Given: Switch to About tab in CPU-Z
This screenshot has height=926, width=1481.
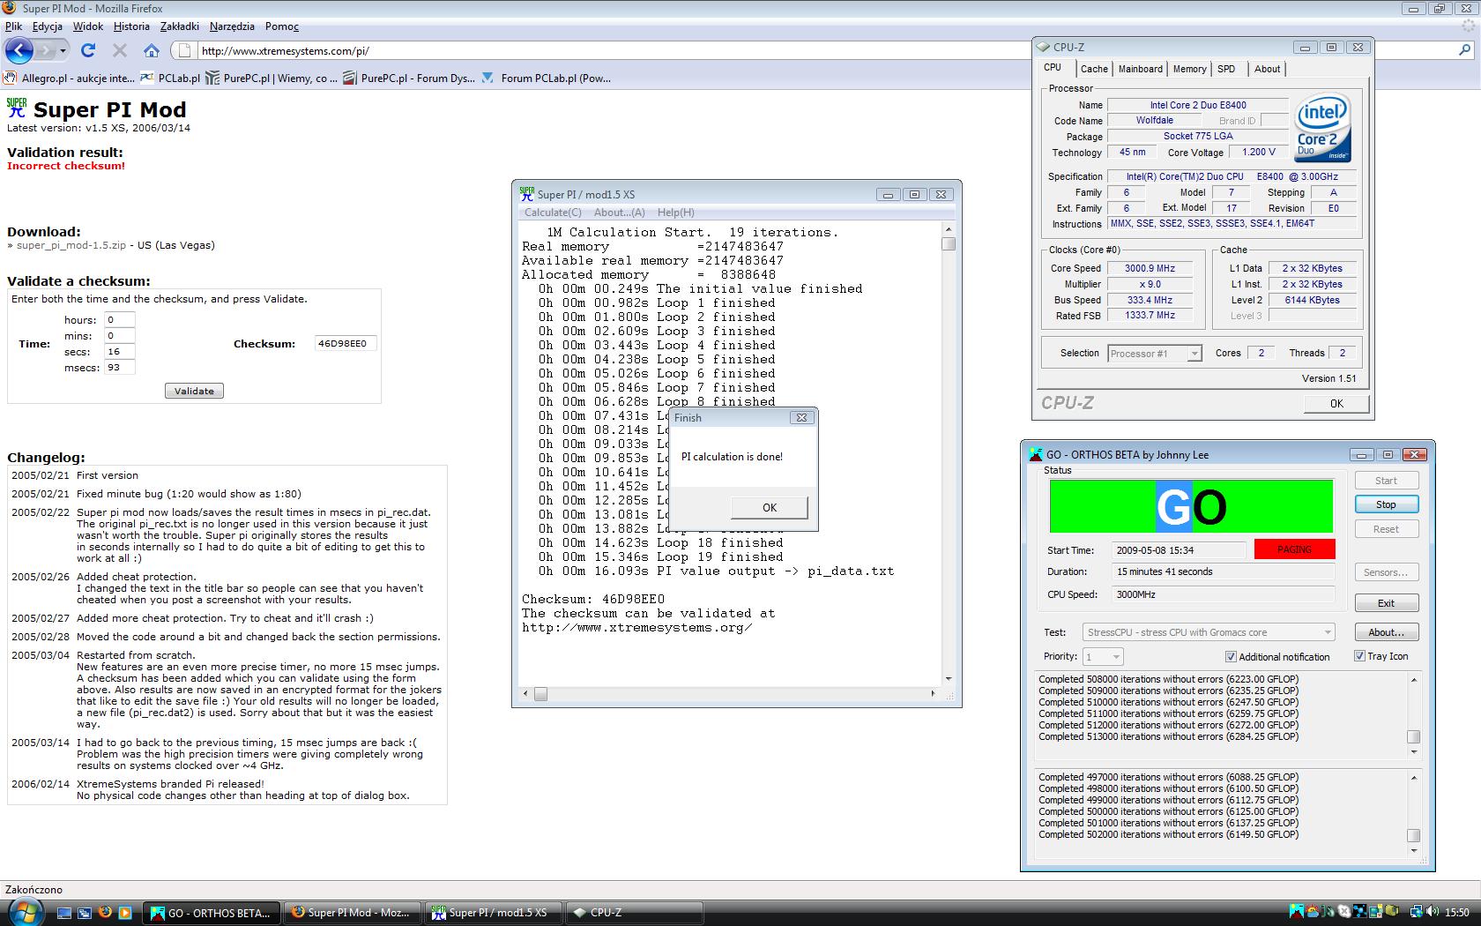Looking at the screenshot, I should pyautogui.click(x=1267, y=69).
